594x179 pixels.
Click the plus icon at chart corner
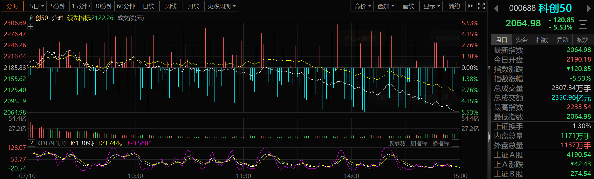[31, 27]
